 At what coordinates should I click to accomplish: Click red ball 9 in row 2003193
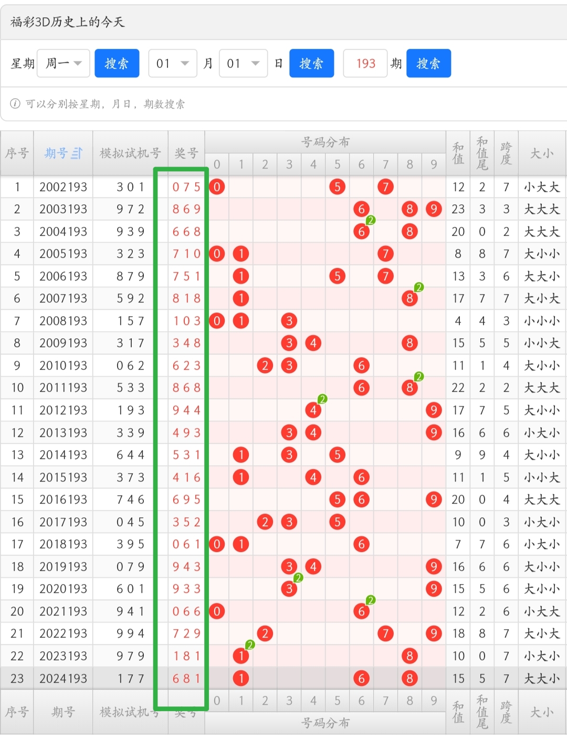pos(434,209)
